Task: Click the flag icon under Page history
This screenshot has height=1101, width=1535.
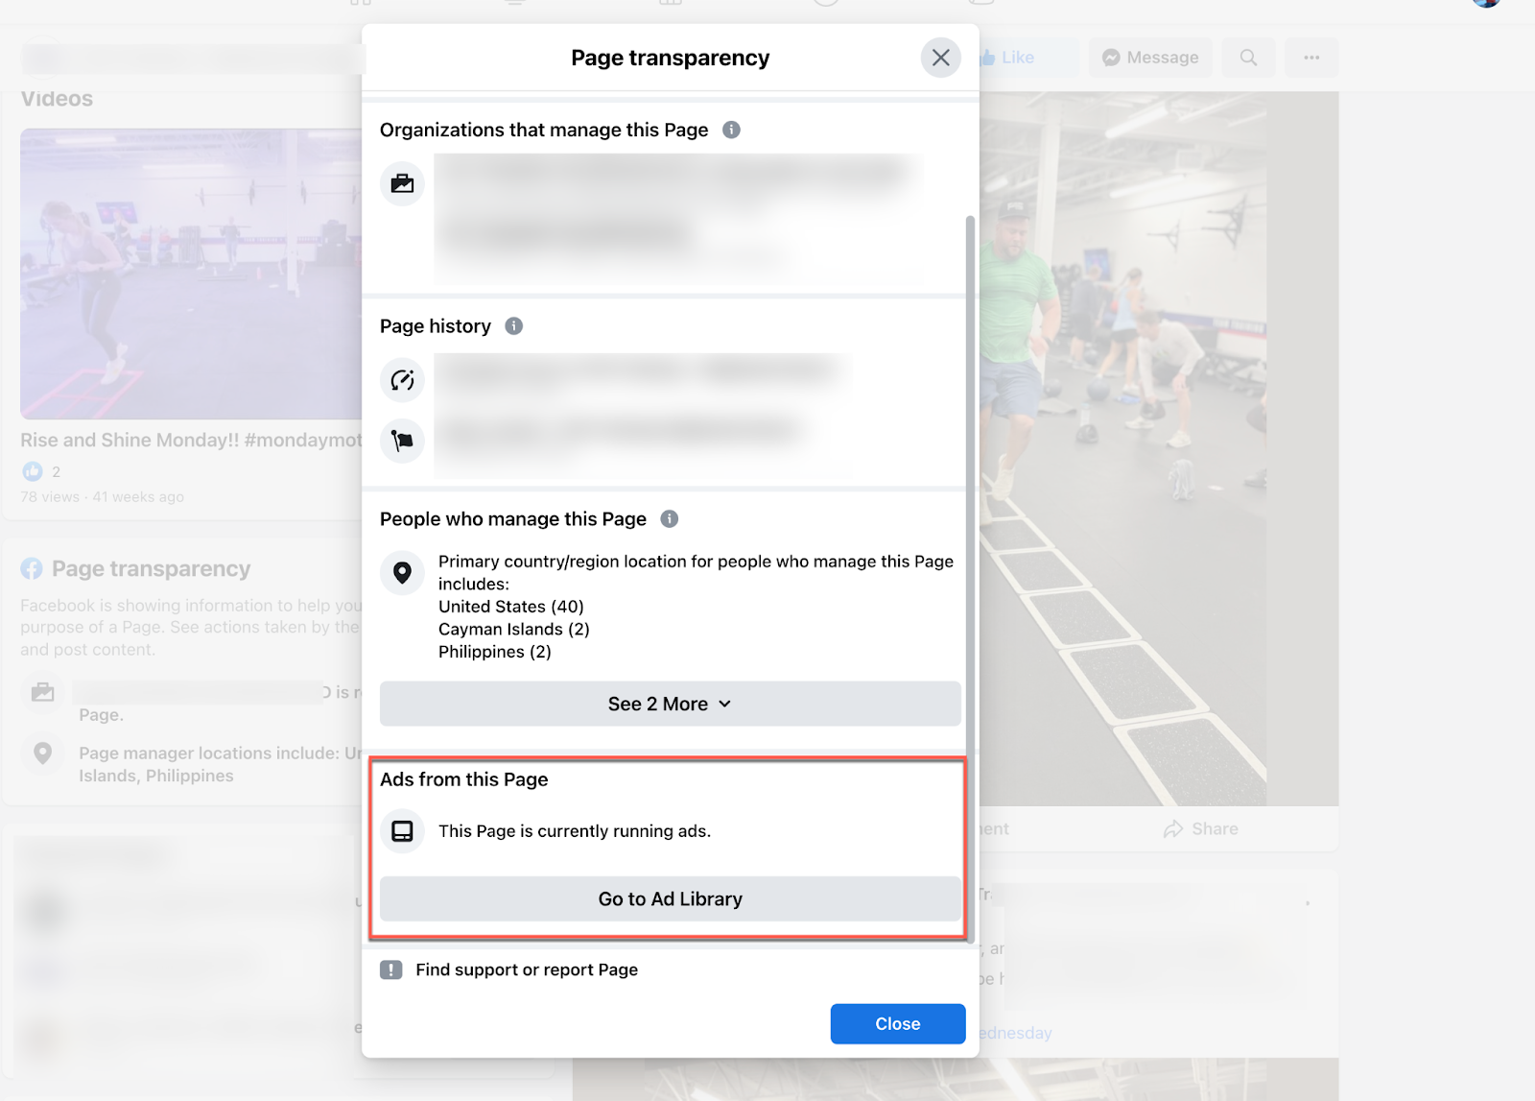Action: [403, 441]
